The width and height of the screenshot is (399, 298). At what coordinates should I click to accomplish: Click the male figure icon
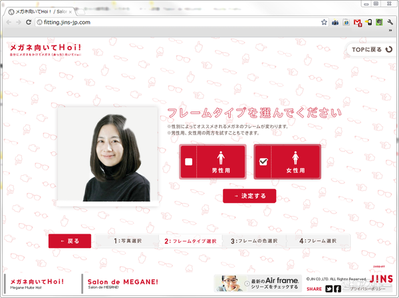point(221,158)
